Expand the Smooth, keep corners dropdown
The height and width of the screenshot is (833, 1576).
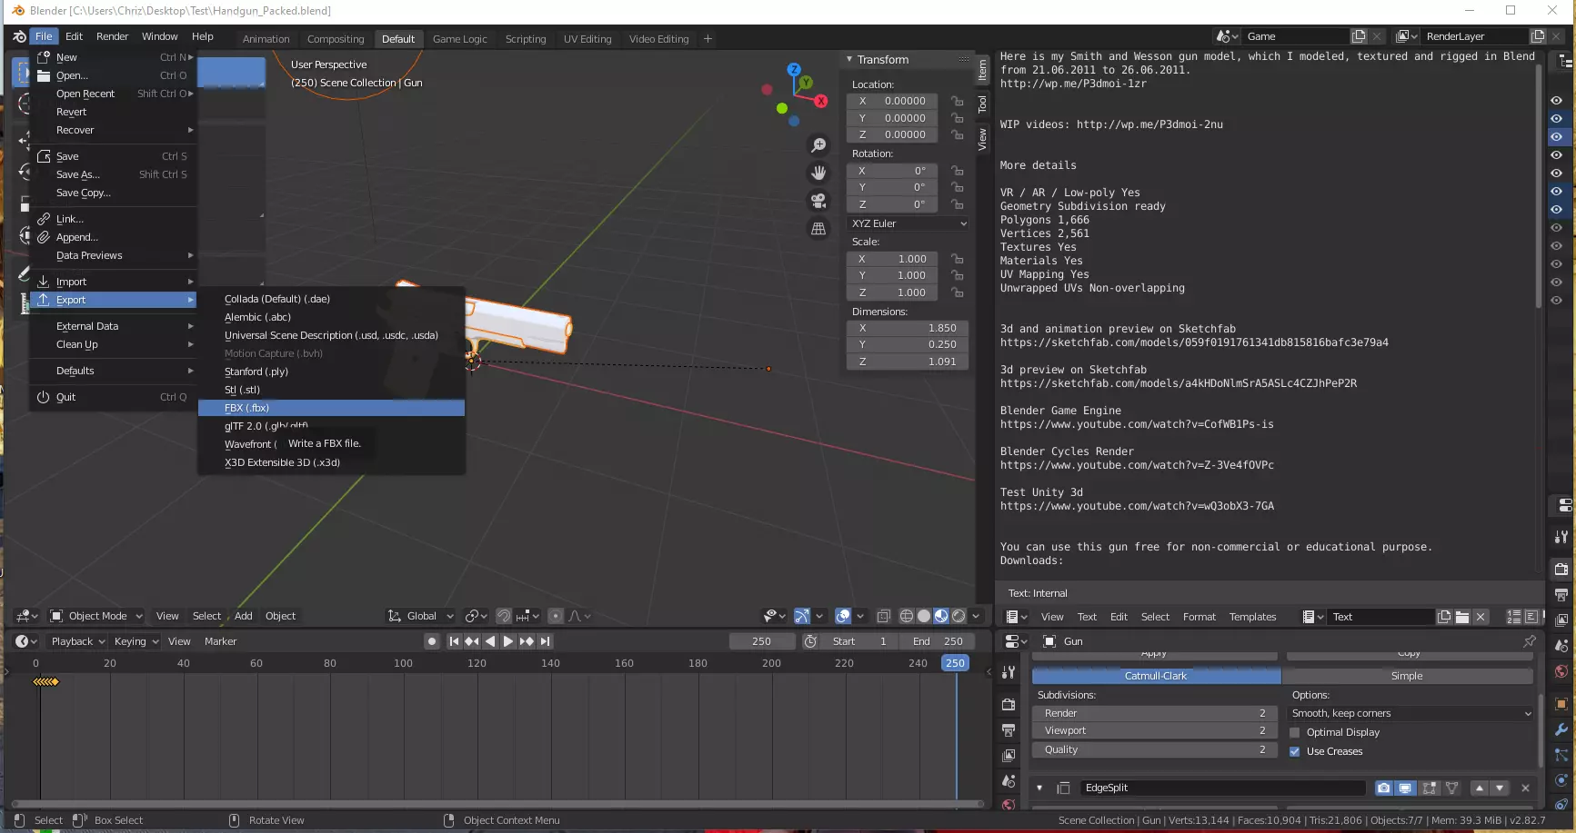(1411, 713)
